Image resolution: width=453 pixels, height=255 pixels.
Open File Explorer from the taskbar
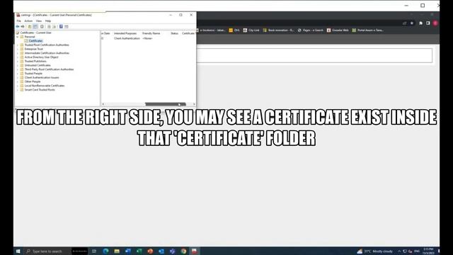coord(117,251)
